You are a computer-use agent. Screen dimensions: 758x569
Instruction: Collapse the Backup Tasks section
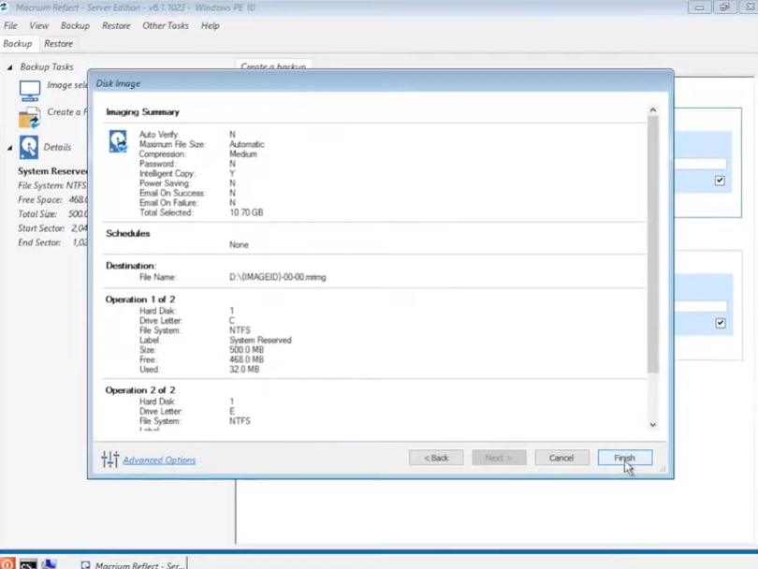pos(9,66)
